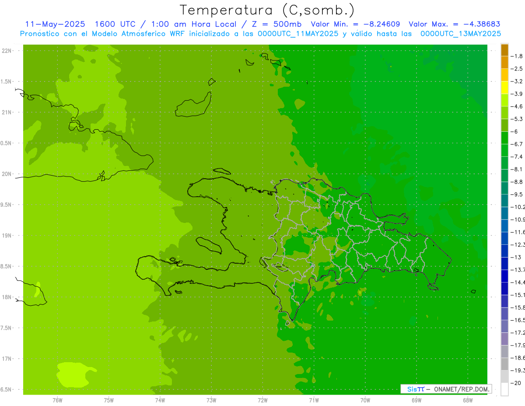The height and width of the screenshot is (406, 525).
Task: Select the legend swatch between -8.1 and -8.8
Action: click(x=504, y=175)
